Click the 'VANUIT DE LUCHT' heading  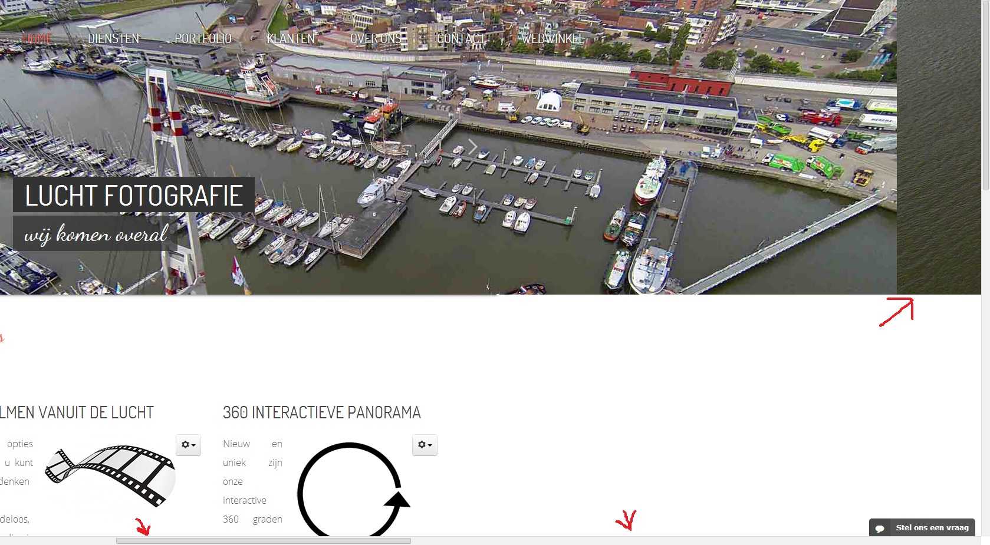[96, 412]
